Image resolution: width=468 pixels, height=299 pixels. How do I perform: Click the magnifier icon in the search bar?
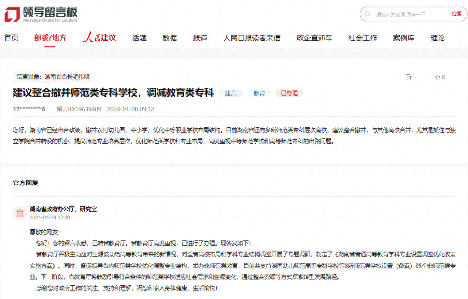(367, 14)
